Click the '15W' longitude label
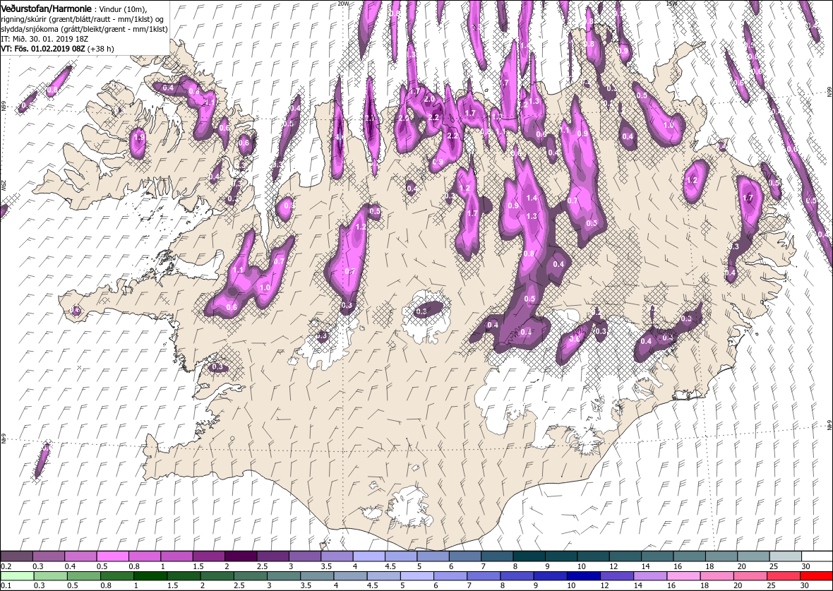833x591 pixels. click(671, 4)
